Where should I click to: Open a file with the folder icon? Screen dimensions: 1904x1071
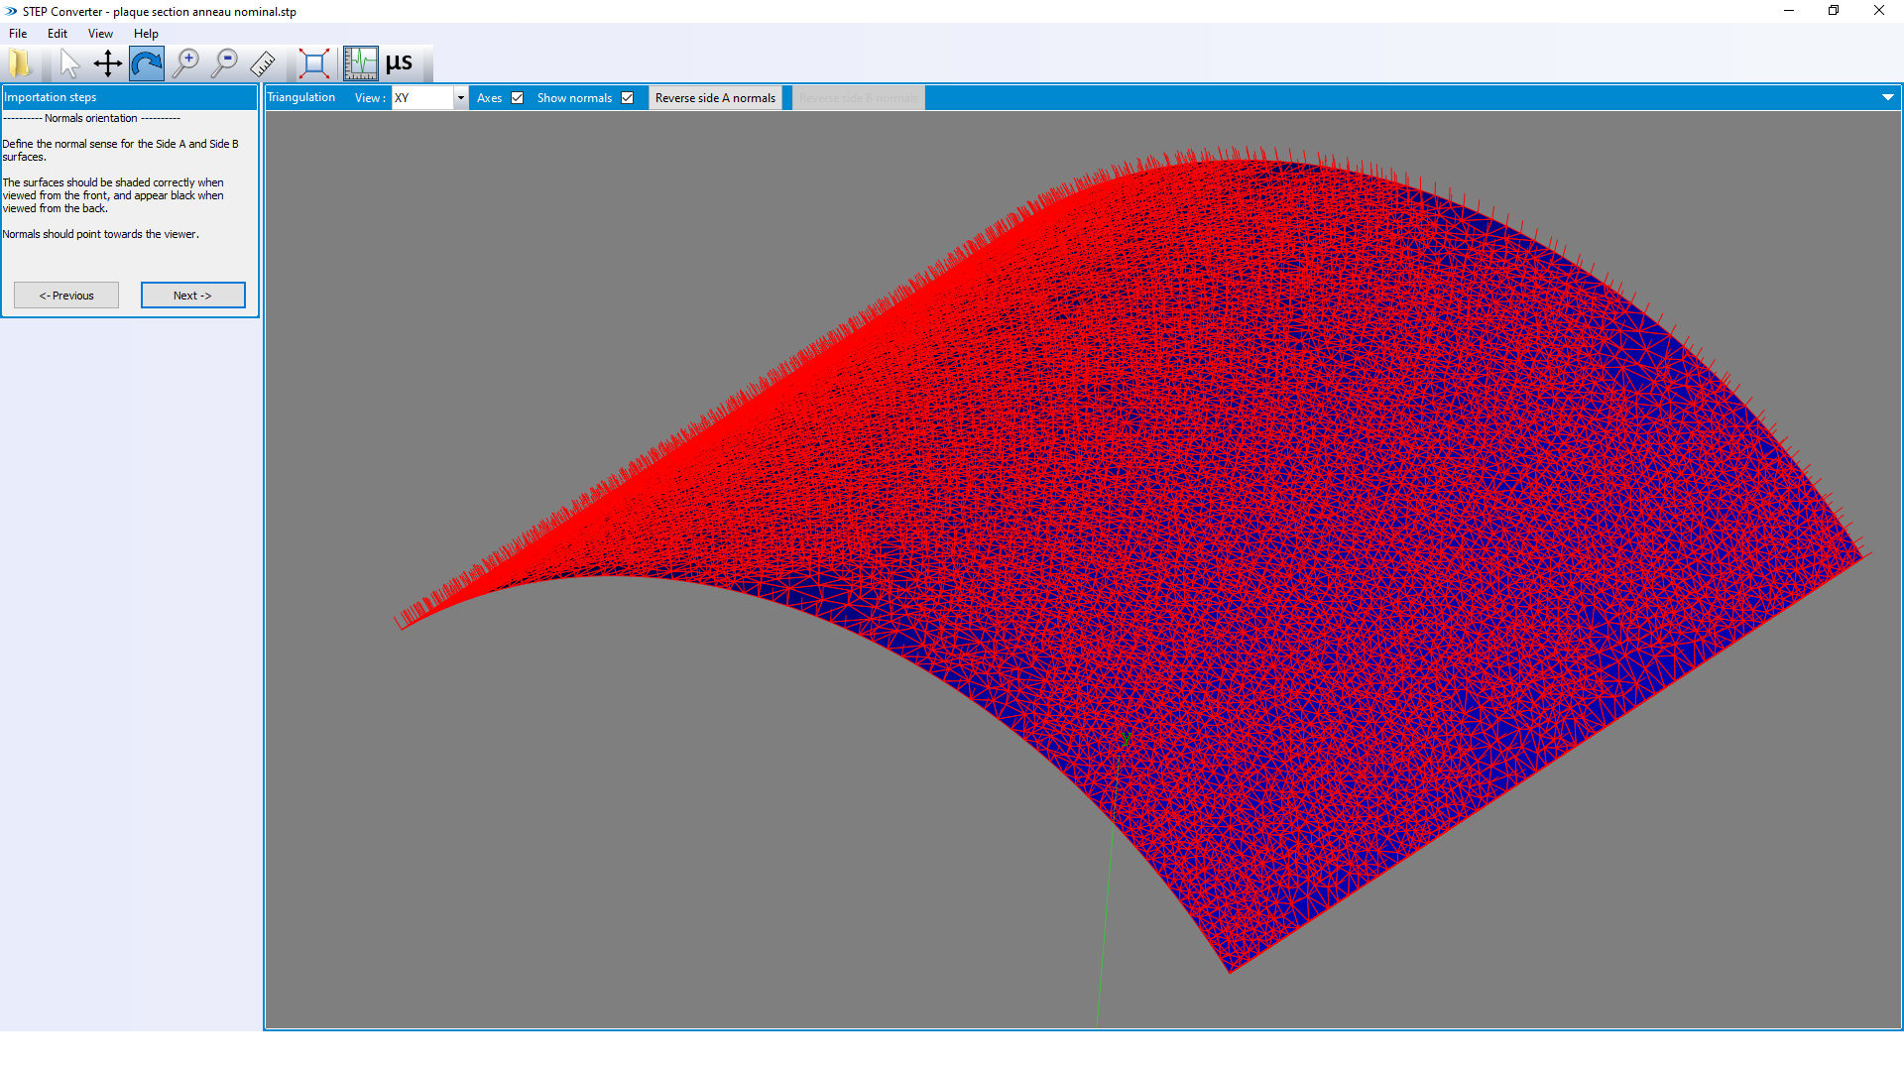20,62
